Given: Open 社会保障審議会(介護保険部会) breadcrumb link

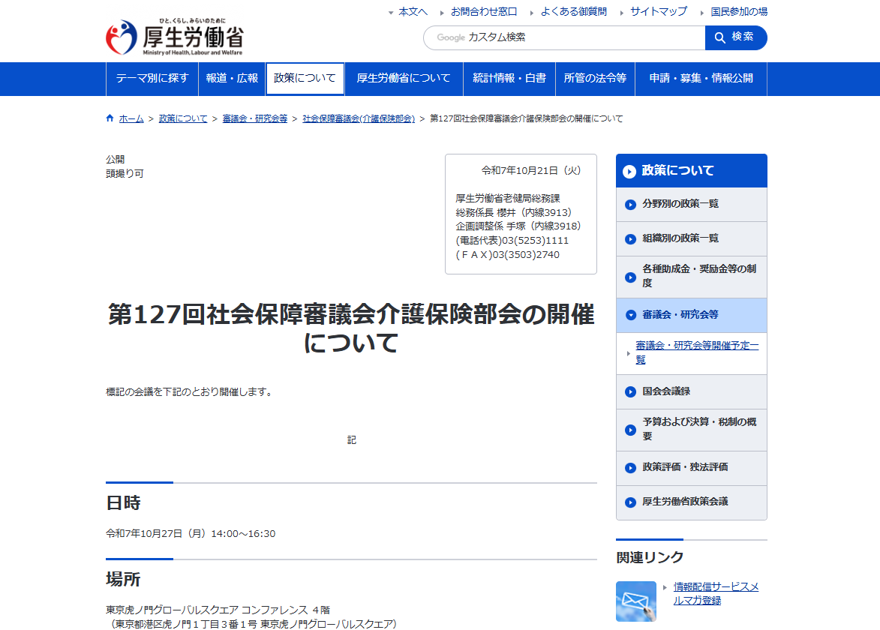Looking at the screenshot, I should point(359,118).
